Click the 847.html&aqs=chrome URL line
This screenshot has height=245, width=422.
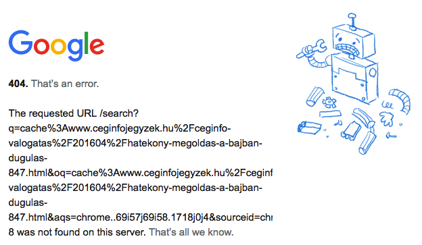pyautogui.click(x=140, y=217)
